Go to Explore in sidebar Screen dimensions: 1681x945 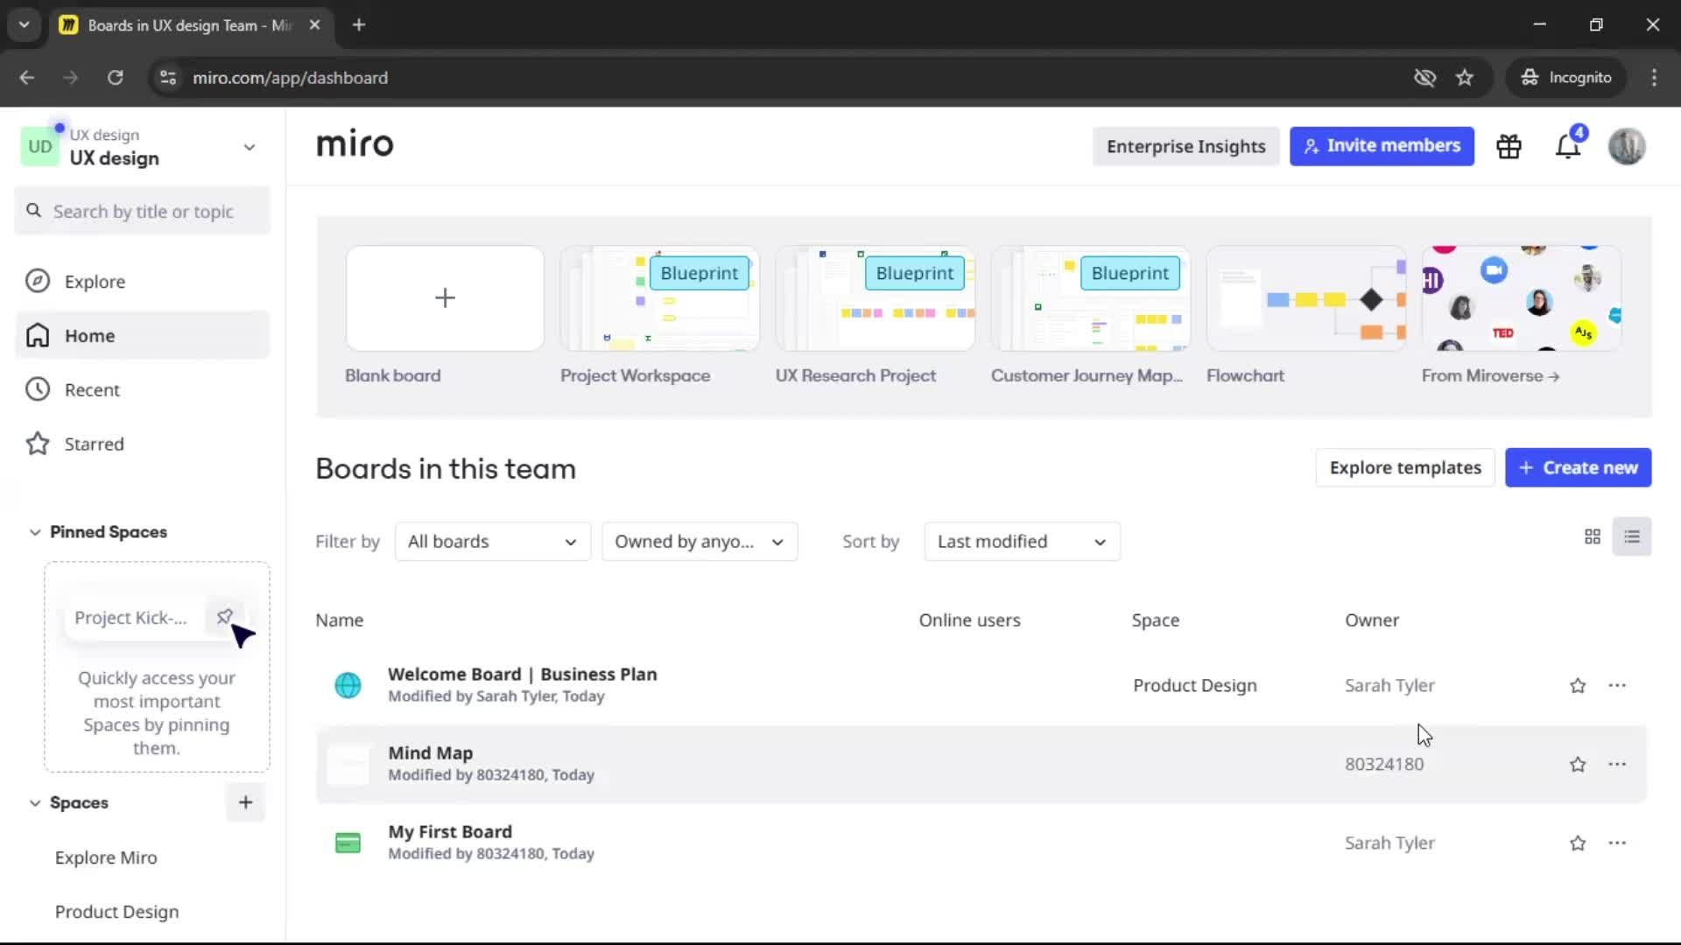143,281
